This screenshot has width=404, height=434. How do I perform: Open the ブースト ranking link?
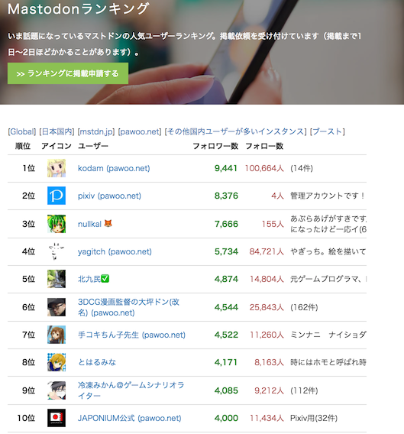[x=328, y=131]
